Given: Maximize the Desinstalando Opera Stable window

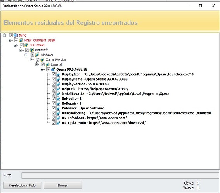Looking at the screenshot, I should pyautogui.click(x=200, y=6).
